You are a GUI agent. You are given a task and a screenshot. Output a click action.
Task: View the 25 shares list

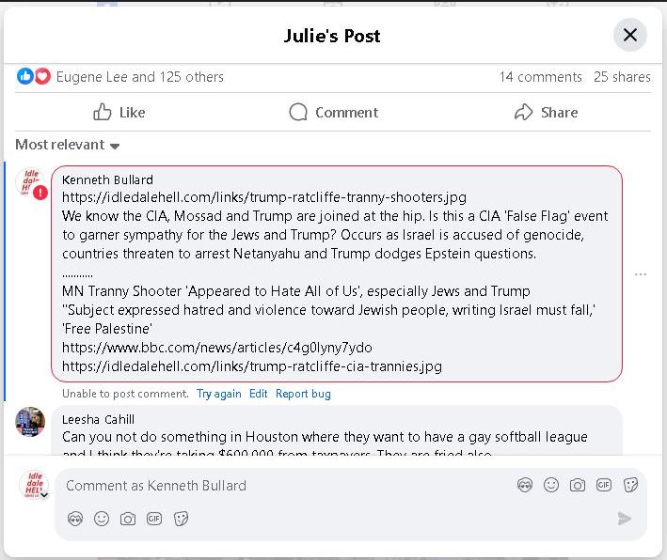[x=622, y=77]
